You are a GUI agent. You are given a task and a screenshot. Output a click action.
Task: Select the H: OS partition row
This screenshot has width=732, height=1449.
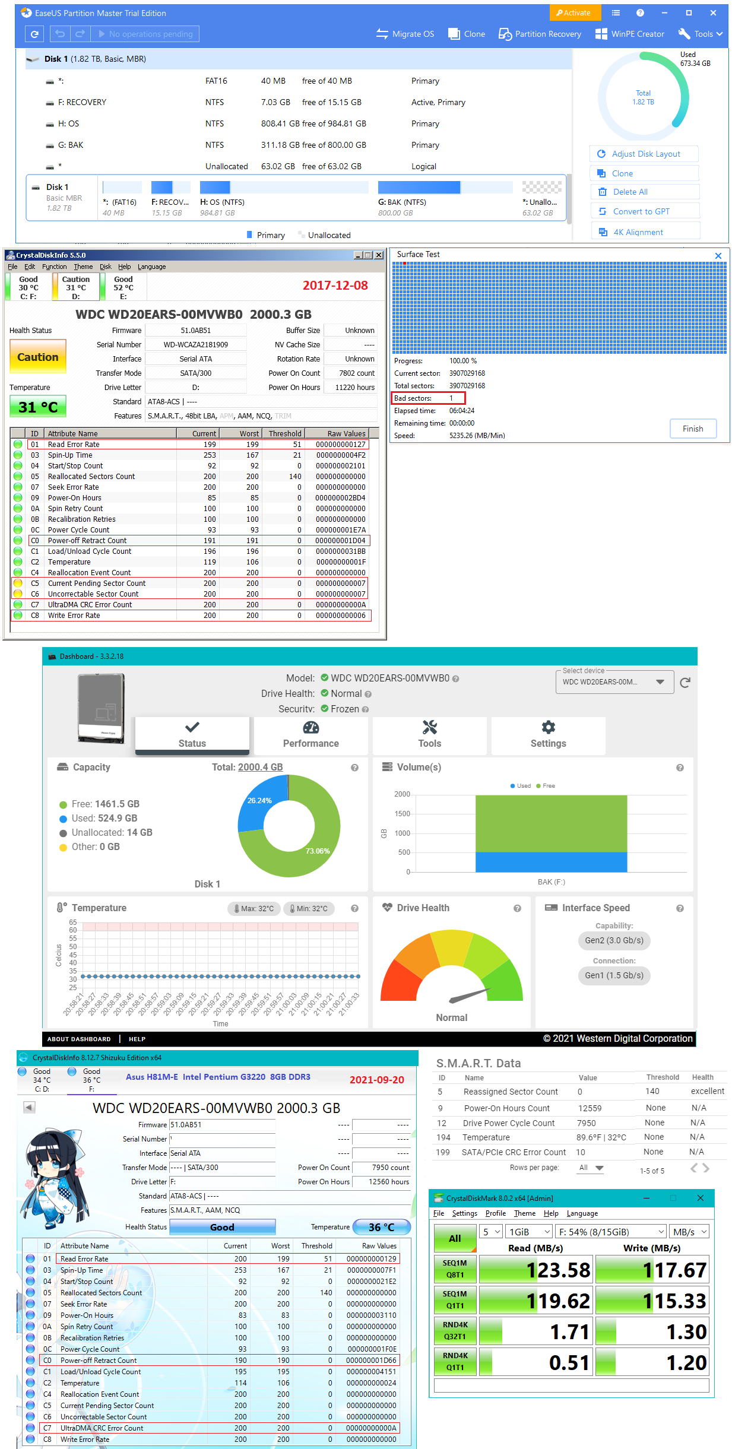(x=298, y=123)
